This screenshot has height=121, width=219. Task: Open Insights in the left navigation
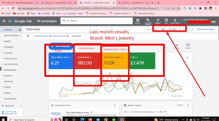(x=7, y=41)
